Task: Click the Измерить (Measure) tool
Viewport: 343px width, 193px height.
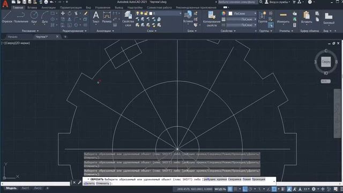Action: [x=283, y=17]
